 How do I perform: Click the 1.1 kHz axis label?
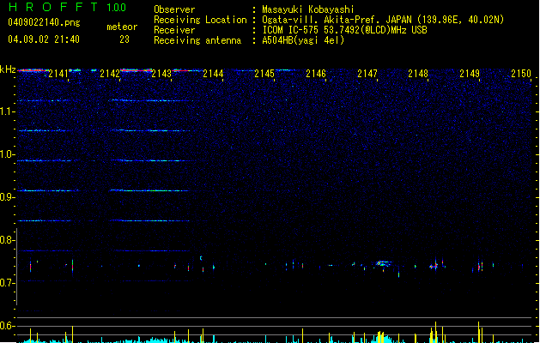(x=8, y=112)
